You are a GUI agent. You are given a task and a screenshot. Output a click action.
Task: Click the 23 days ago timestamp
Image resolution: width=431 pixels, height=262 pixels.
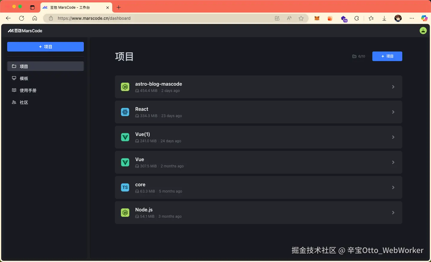tap(172, 116)
